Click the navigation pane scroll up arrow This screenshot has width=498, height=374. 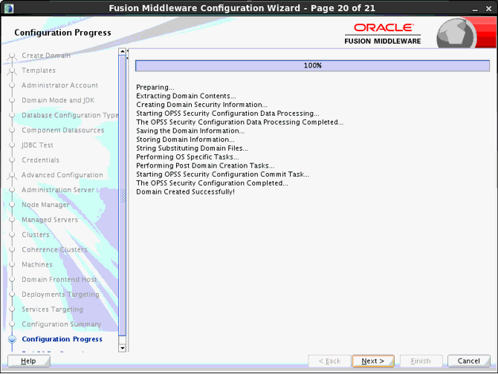point(123,51)
